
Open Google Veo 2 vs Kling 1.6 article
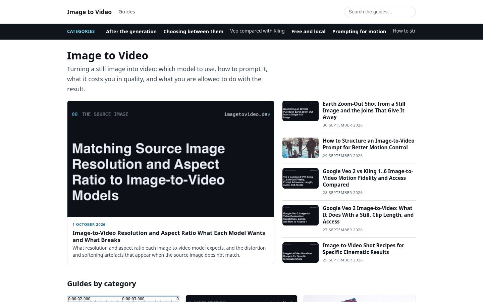tap(368, 178)
